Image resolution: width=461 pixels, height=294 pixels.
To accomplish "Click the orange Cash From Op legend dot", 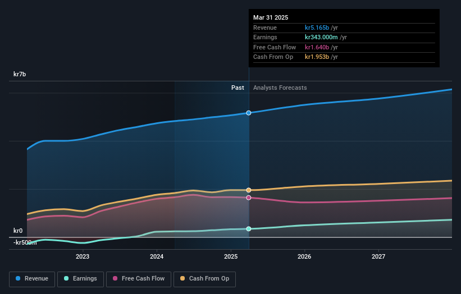I will coord(182,278).
